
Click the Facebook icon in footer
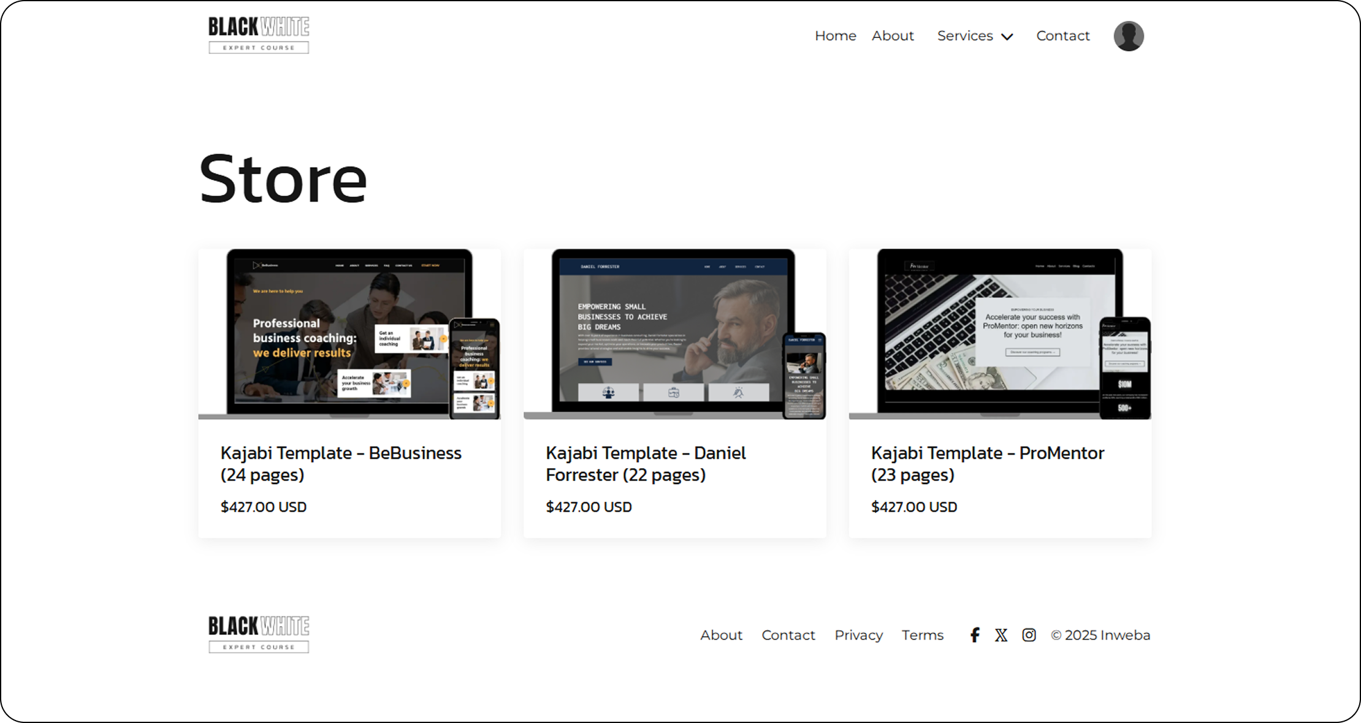(975, 635)
